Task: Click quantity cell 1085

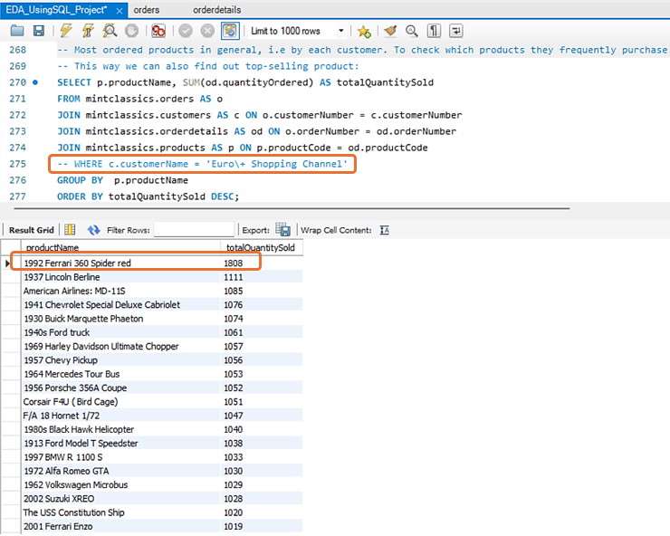Action: point(234,291)
